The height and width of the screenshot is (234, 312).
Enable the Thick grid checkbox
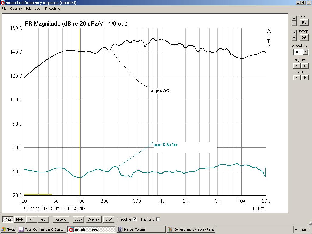tap(158, 219)
